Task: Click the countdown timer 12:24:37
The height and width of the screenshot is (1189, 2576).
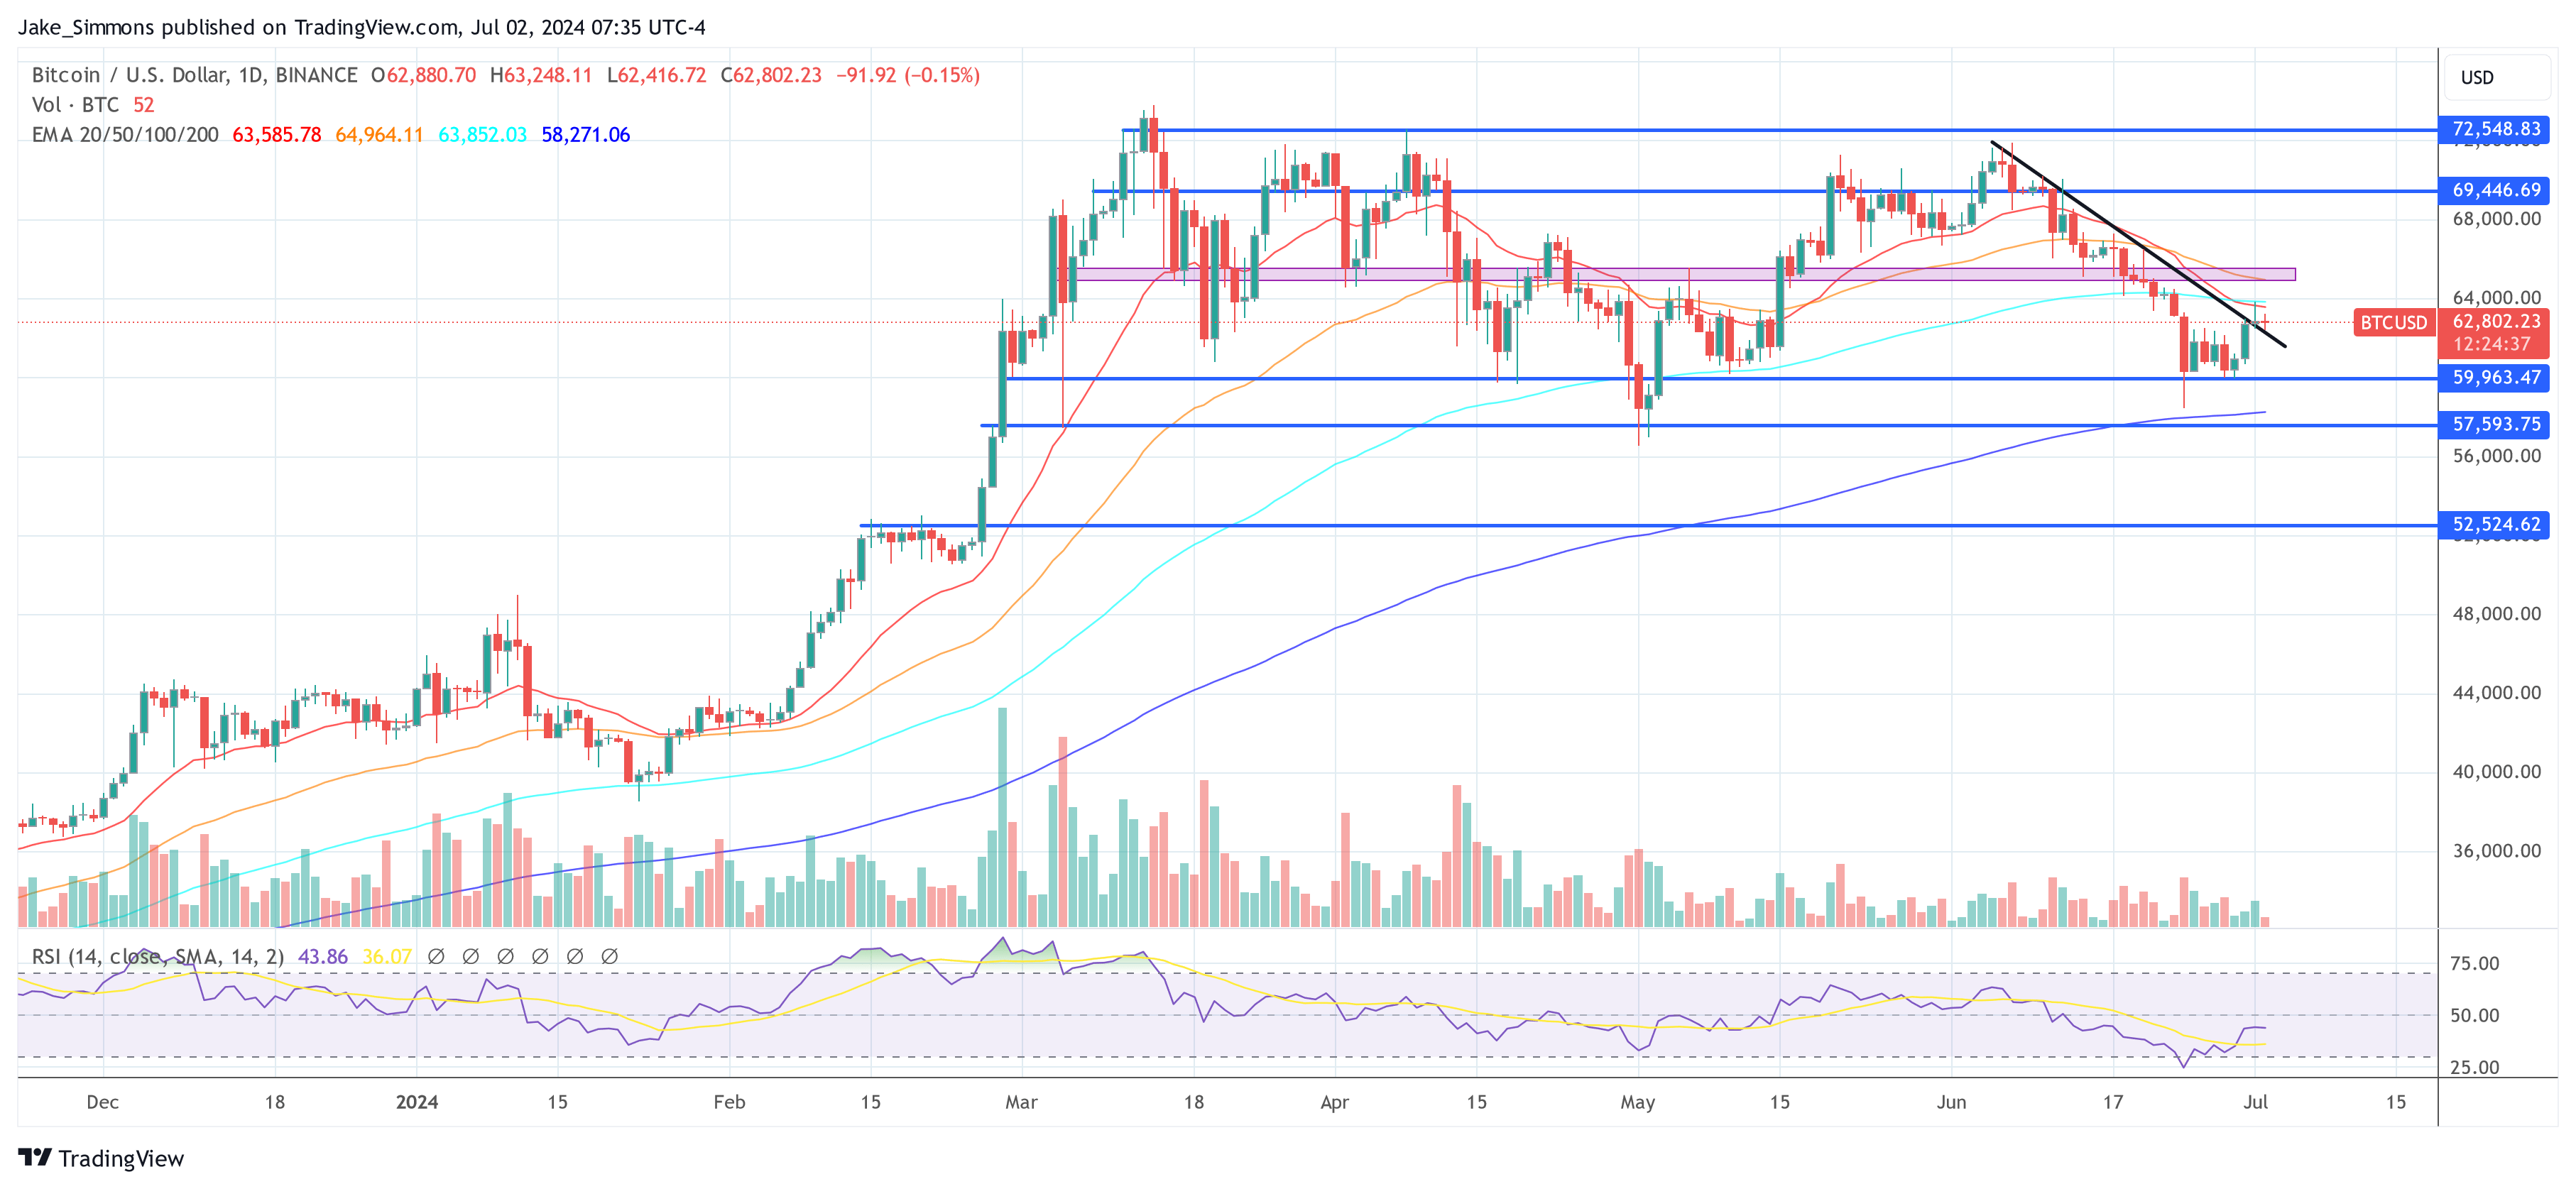Action: [2491, 345]
